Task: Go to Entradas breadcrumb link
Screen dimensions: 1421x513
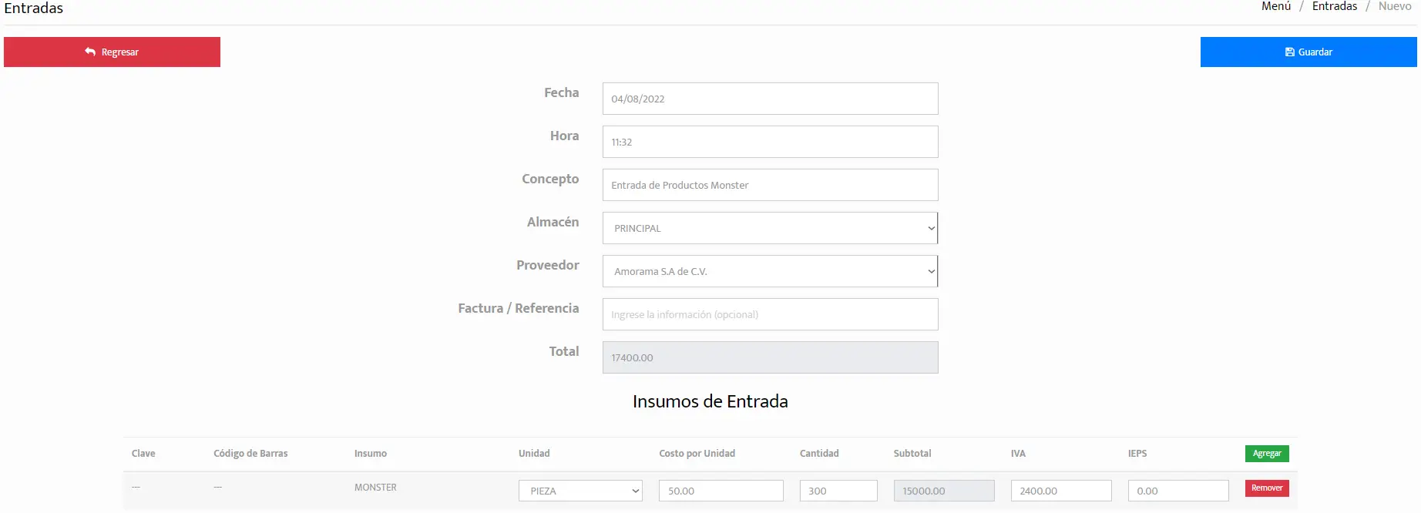Action: tap(1335, 6)
